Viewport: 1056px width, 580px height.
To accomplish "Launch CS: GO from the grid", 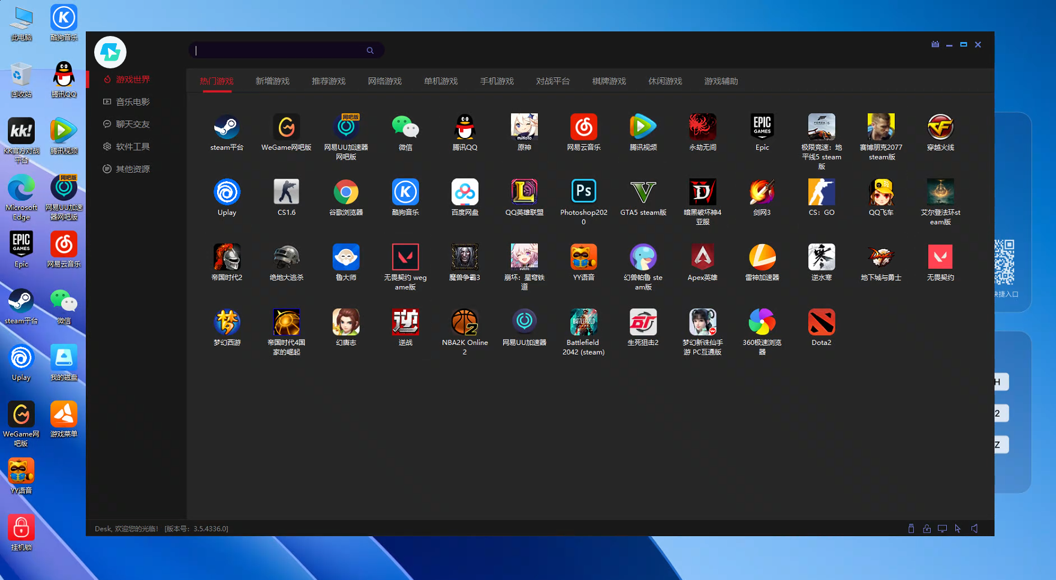I will point(822,193).
